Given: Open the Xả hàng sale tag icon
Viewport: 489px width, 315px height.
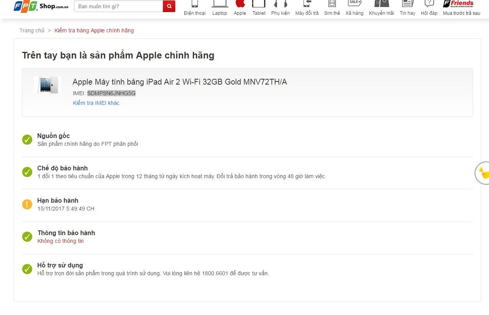Looking at the screenshot, I should 355,3.
